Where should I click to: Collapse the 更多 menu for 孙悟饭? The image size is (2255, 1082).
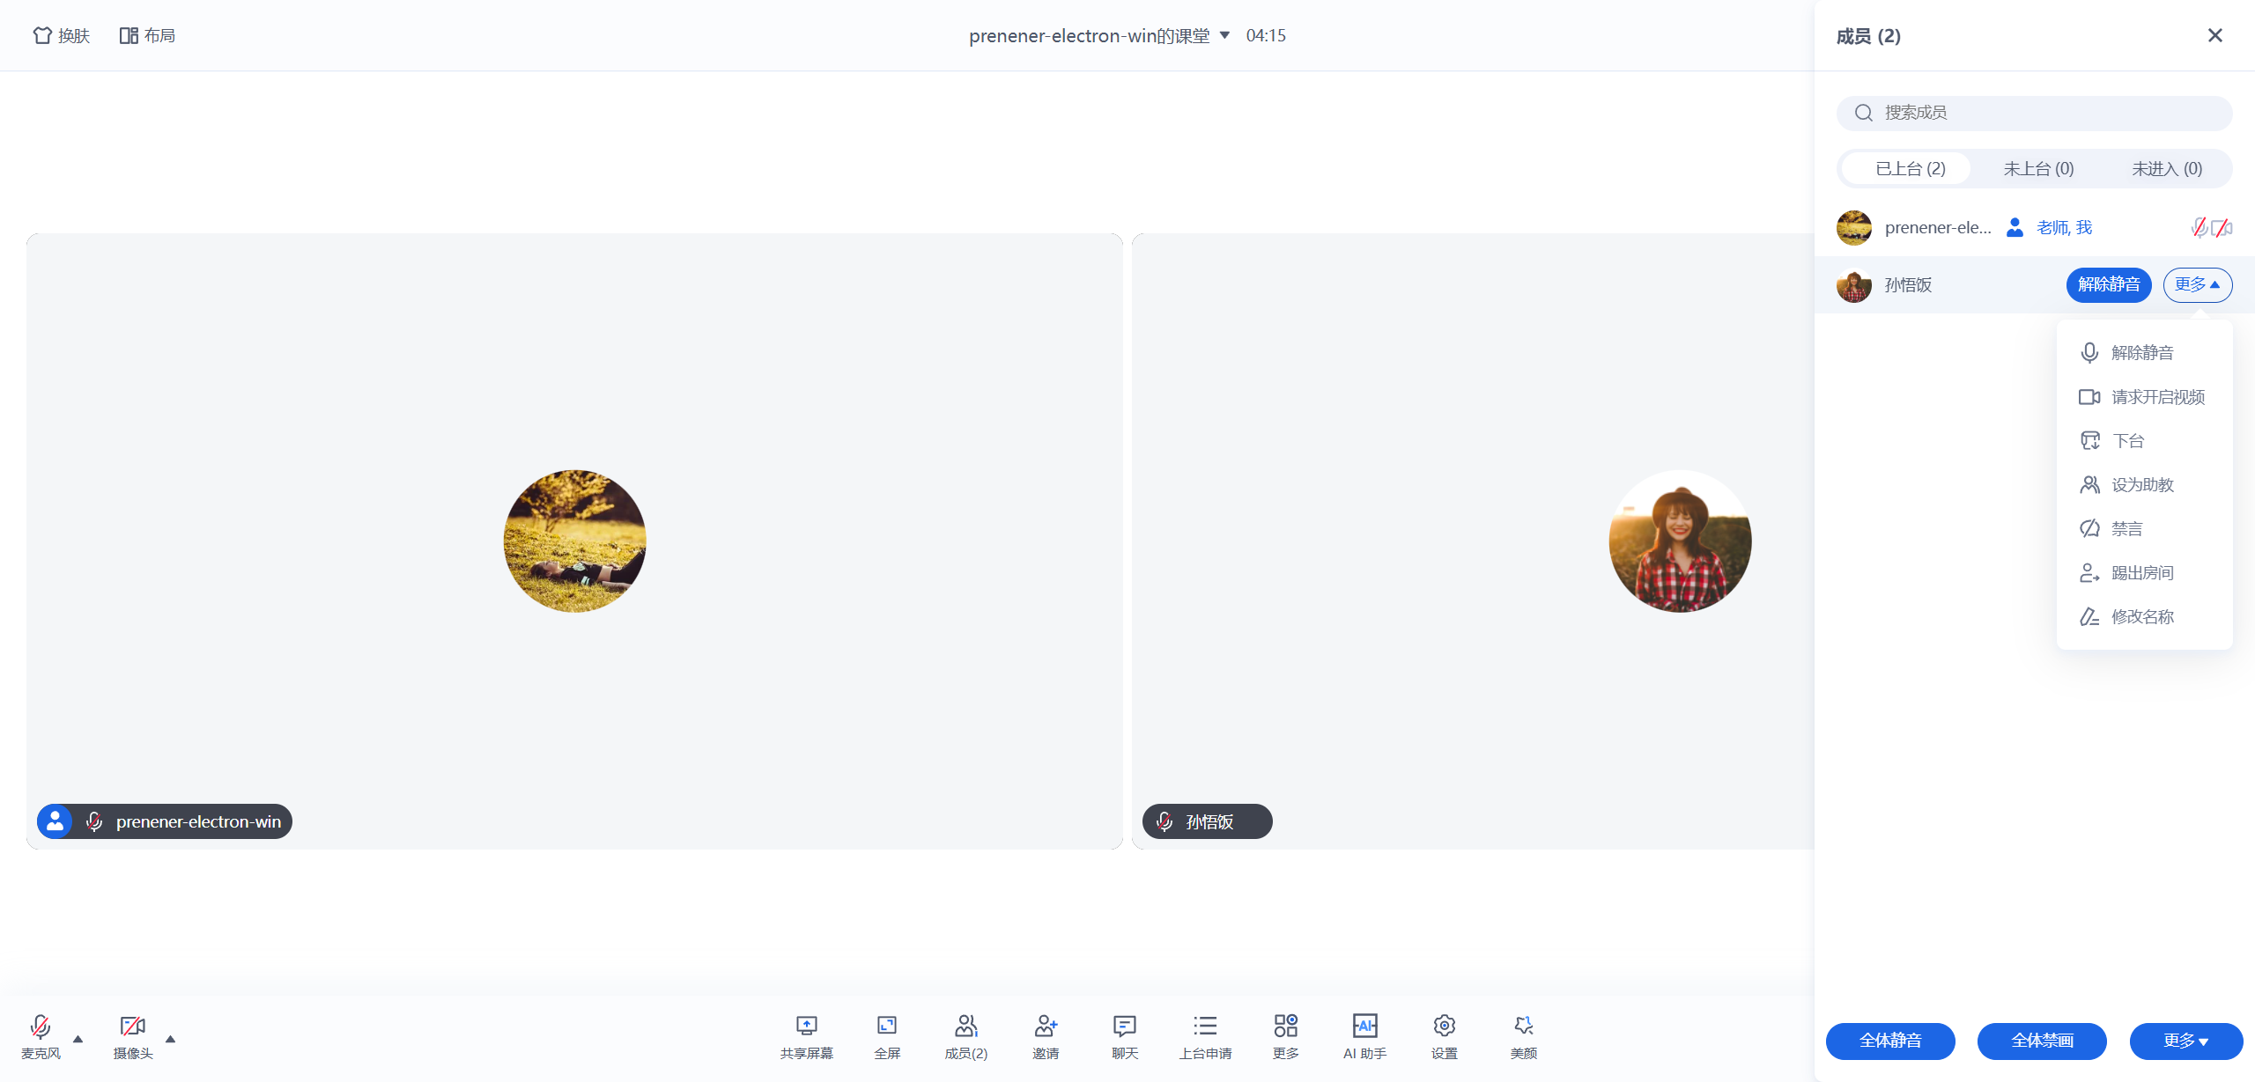coord(2197,284)
